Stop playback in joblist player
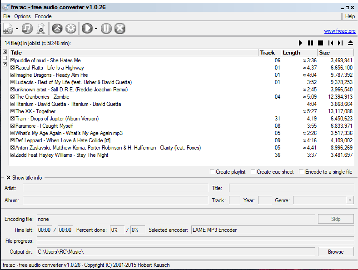The width and height of the screenshot is (358, 270). point(321,43)
